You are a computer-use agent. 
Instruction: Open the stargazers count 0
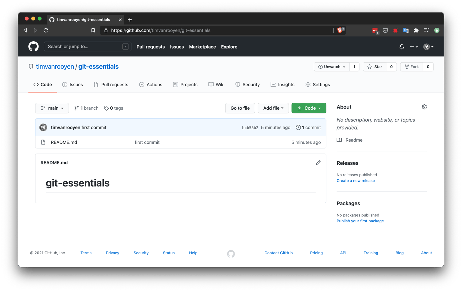tap(391, 67)
